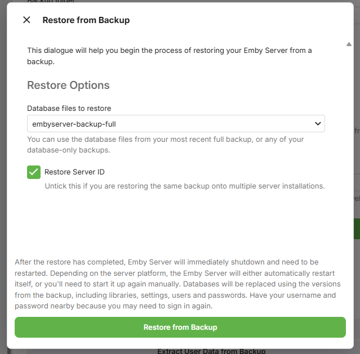360x354 pixels.
Task: Click the scroll-up arrow in the dialog
Action: point(349,44)
